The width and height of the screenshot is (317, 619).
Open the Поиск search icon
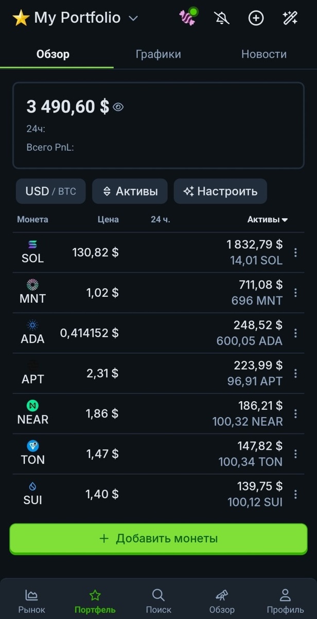158,595
